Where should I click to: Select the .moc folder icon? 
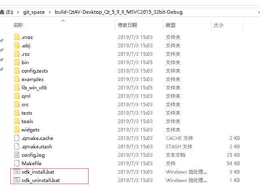[17, 37]
